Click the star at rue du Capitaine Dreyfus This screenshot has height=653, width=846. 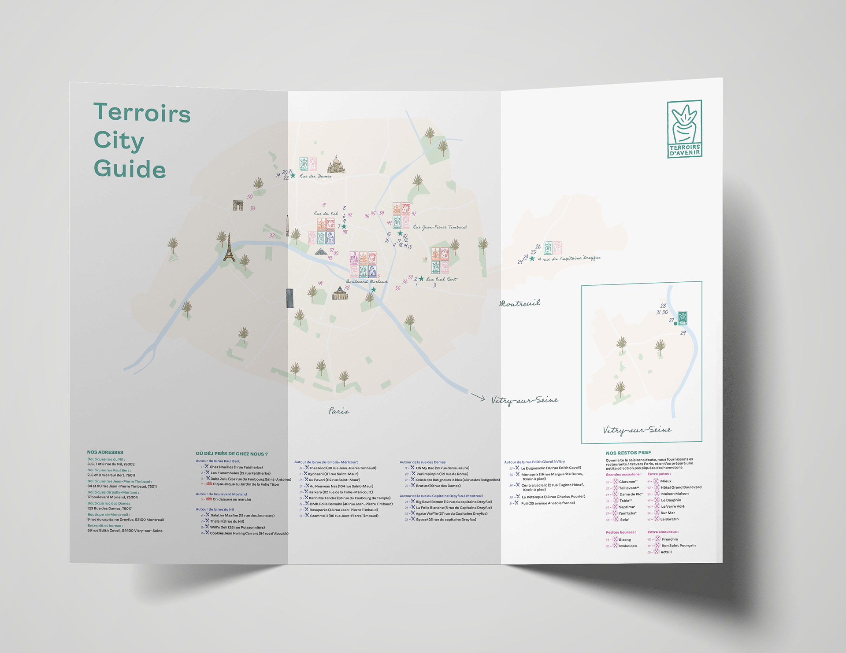[532, 258]
